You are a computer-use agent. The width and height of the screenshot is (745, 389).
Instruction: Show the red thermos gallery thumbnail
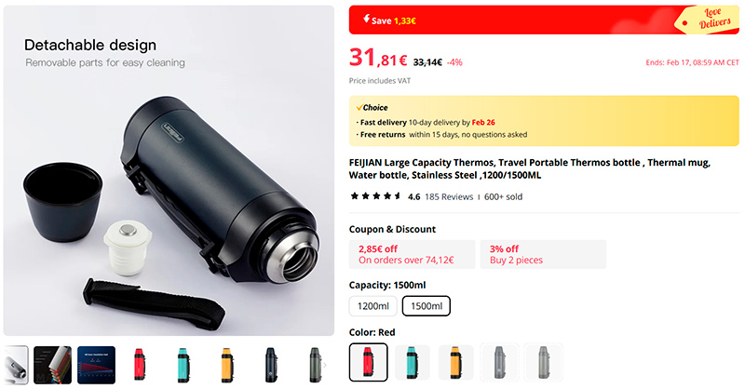(x=138, y=365)
